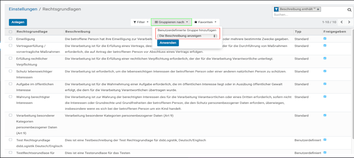This screenshot has height=158, width=354.
Task: Select the Einwilligung row checkbox
Action: point(11,39)
